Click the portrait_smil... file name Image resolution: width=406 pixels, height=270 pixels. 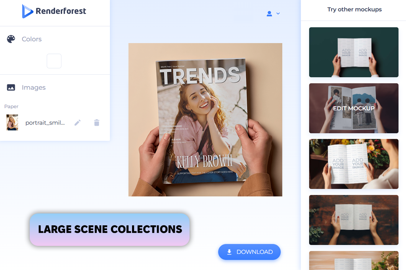point(45,123)
